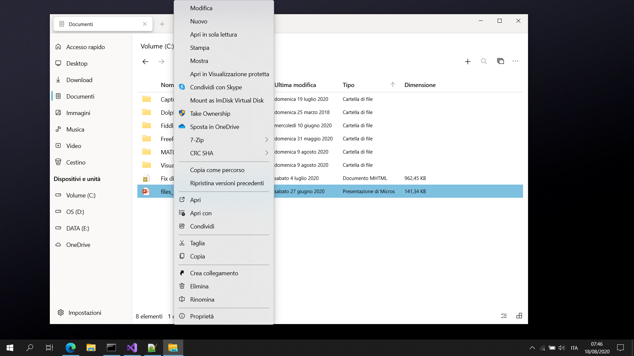Select Apri in Visualizzazione protetta

(224, 74)
